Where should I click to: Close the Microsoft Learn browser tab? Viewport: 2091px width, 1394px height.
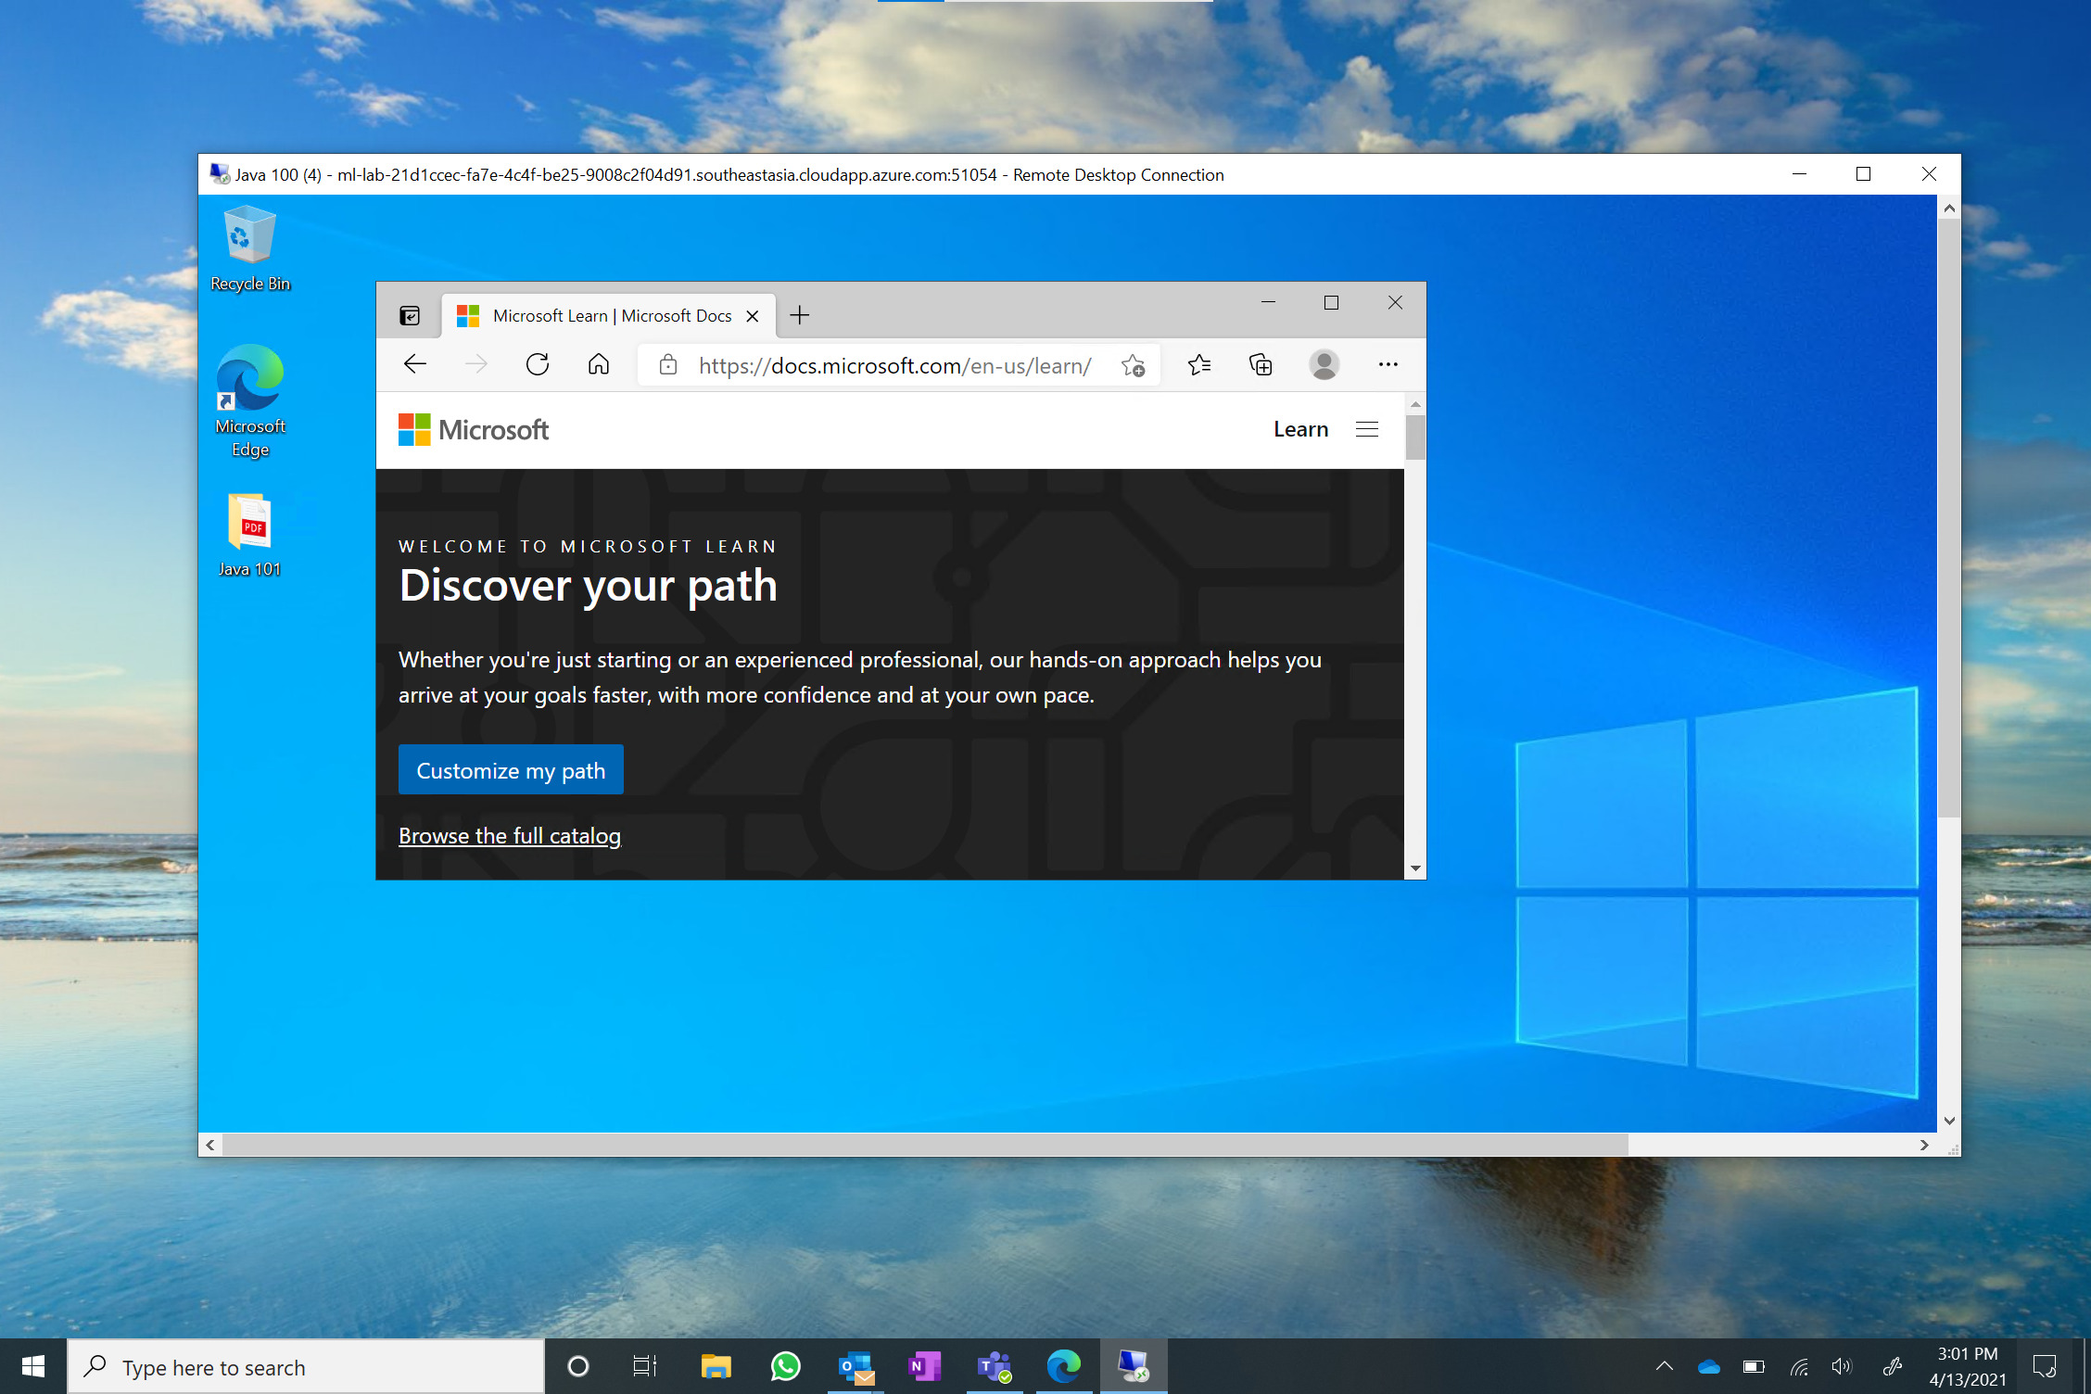click(753, 316)
